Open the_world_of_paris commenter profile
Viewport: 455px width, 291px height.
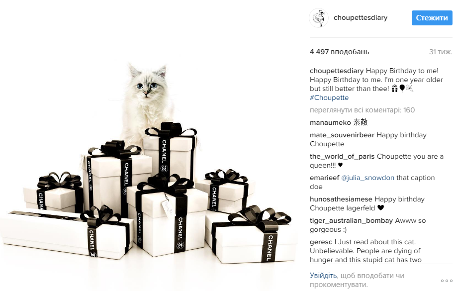(342, 157)
